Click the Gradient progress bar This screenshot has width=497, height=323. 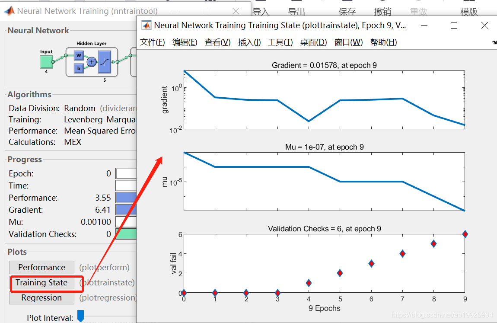(x=126, y=210)
